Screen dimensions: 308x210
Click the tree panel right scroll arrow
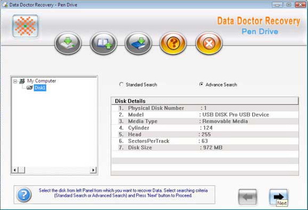tap(93, 170)
